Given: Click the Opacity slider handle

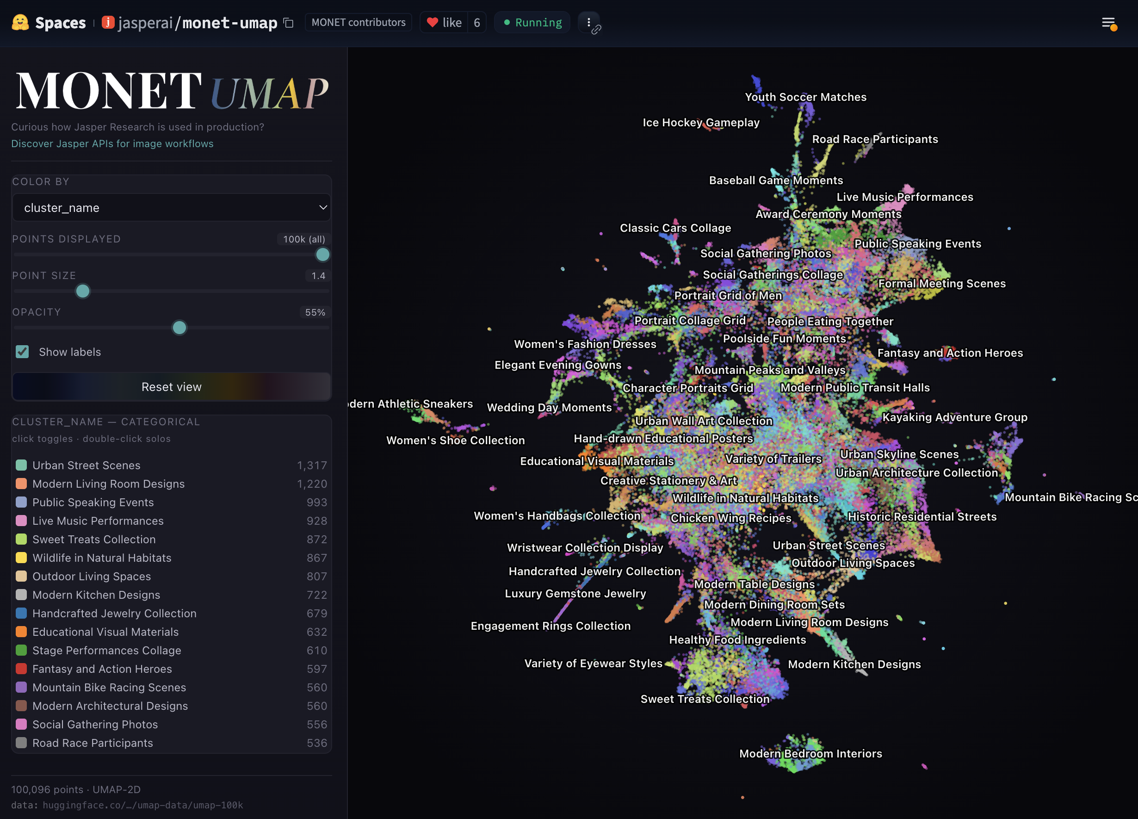Looking at the screenshot, I should pyautogui.click(x=179, y=328).
